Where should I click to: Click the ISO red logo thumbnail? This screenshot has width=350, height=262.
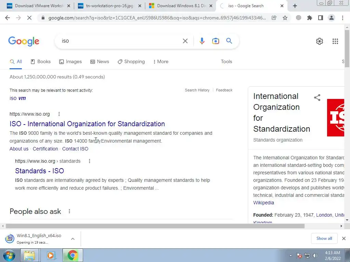coord(336,118)
